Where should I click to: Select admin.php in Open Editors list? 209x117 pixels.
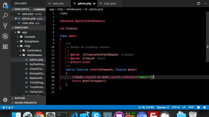pyautogui.click(x=28, y=19)
